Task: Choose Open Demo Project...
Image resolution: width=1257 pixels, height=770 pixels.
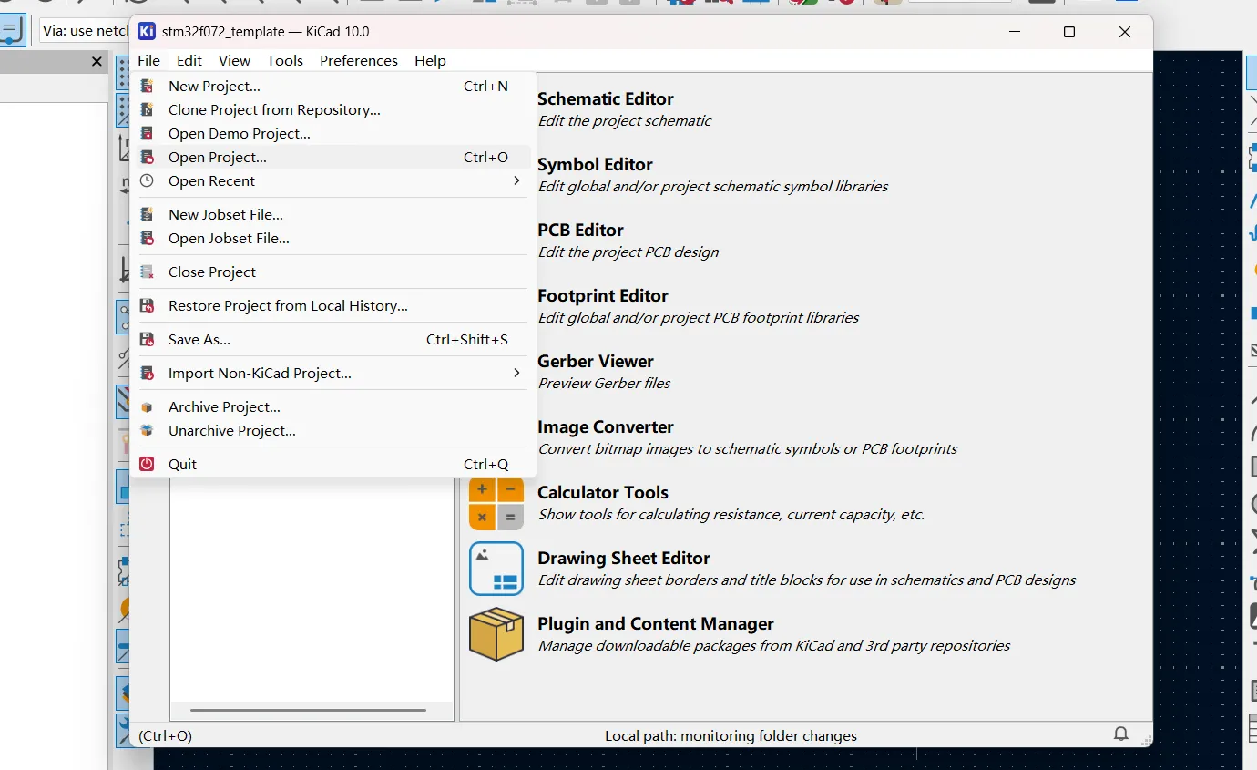Action: (332, 133)
